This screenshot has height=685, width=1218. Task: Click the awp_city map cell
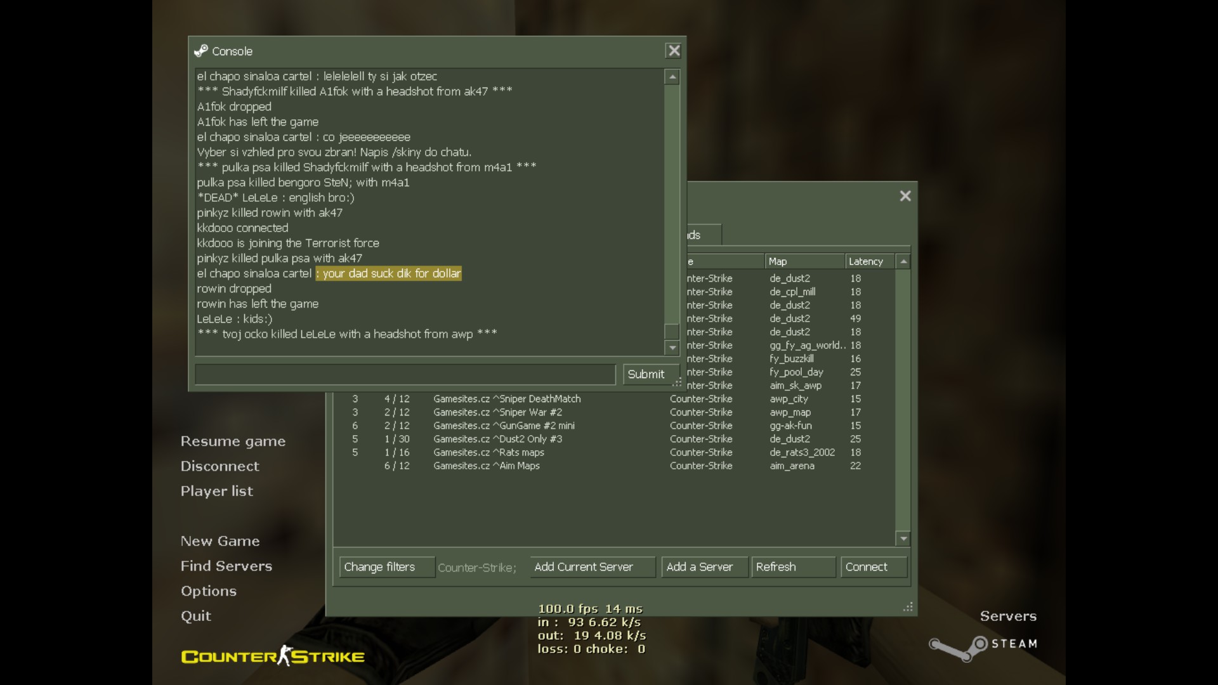[x=789, y=399]
